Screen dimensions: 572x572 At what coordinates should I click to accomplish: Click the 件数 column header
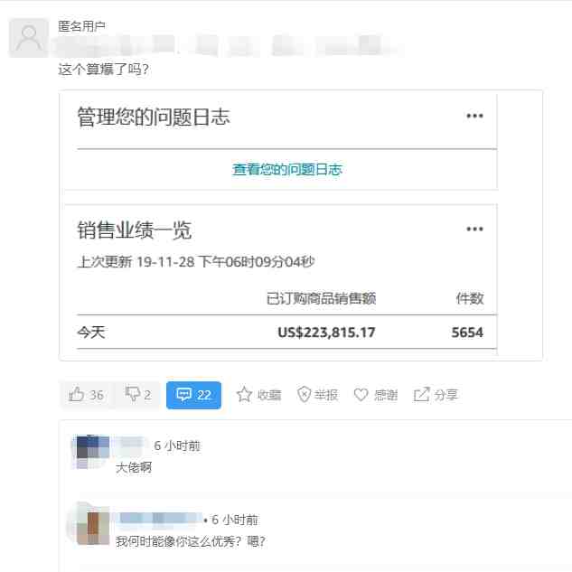tap(470, 298)
